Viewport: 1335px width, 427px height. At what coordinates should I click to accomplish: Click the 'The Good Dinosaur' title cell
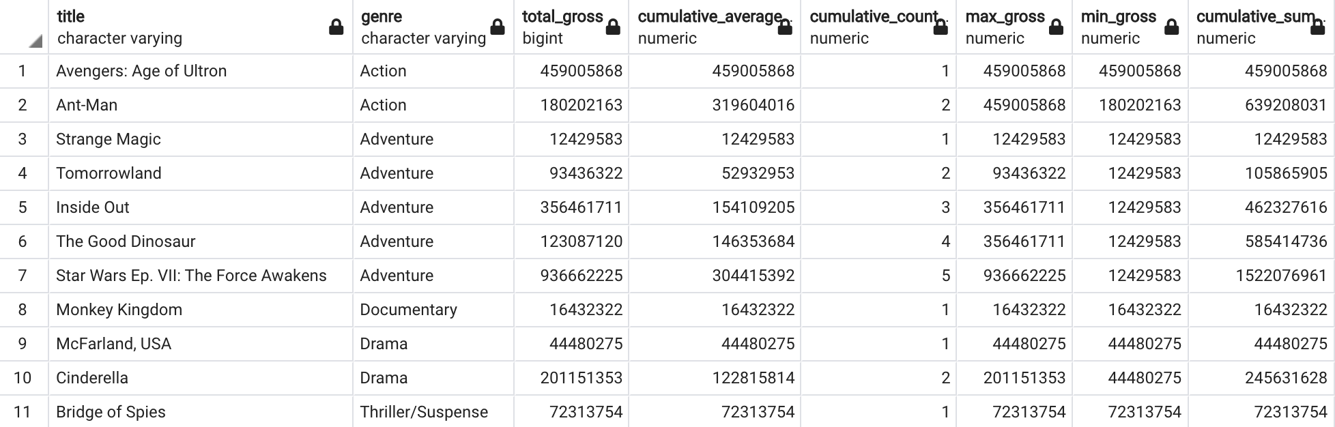coord(201,241)
